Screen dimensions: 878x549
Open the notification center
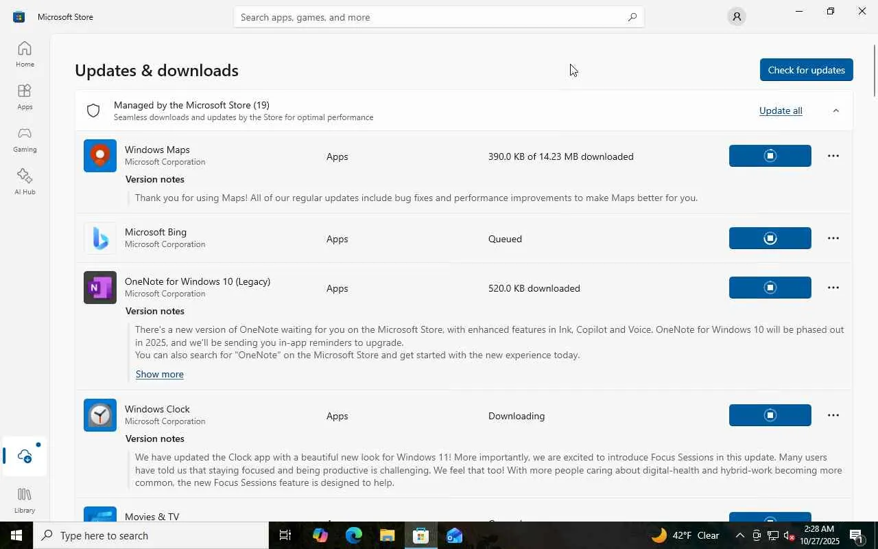click(857, 535)
